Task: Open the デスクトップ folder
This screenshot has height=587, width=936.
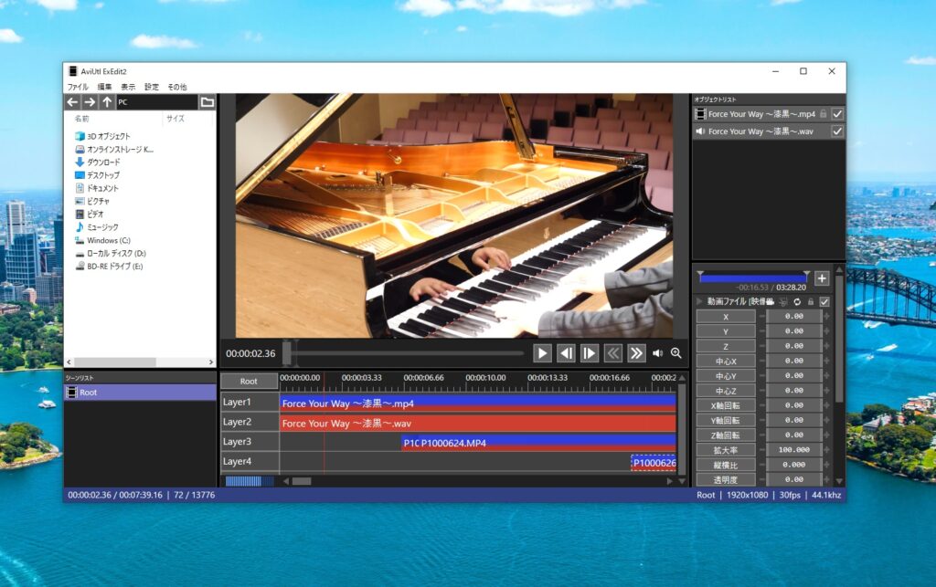Action: 97,175
